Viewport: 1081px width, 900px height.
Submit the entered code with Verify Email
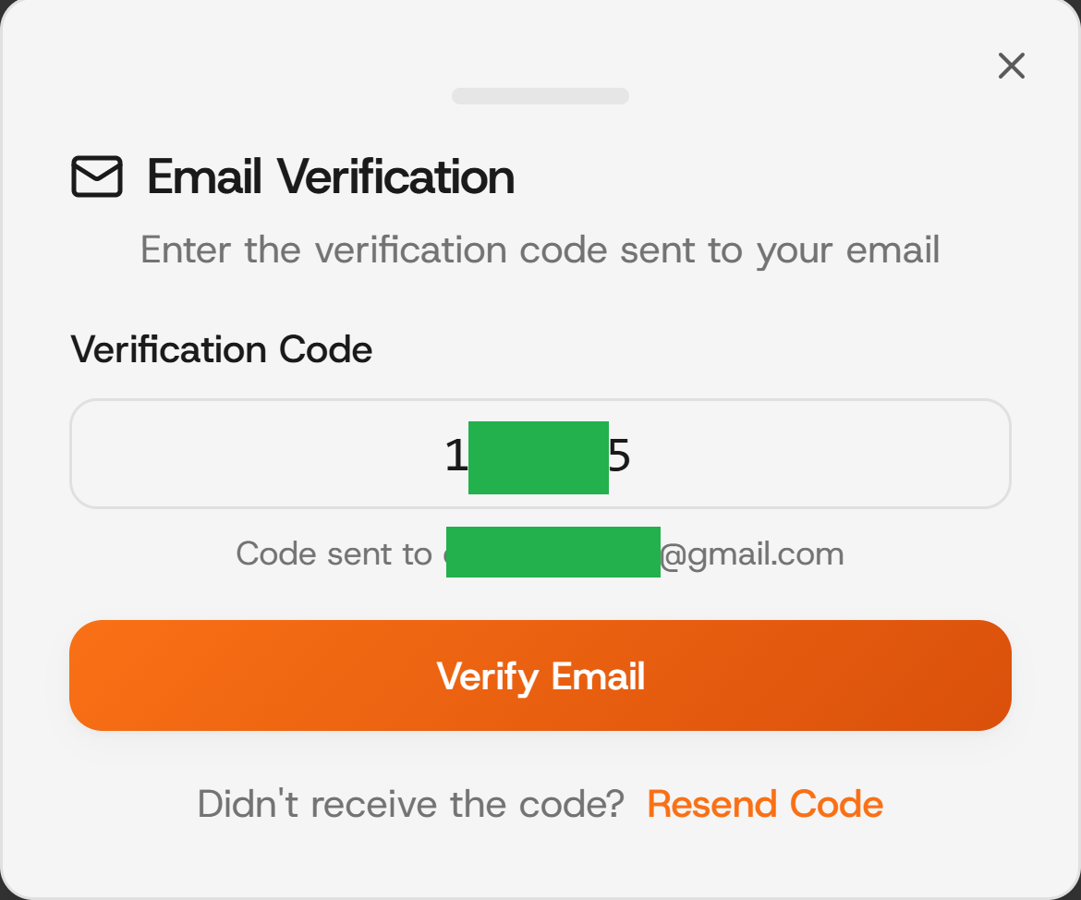click(540, 675)
